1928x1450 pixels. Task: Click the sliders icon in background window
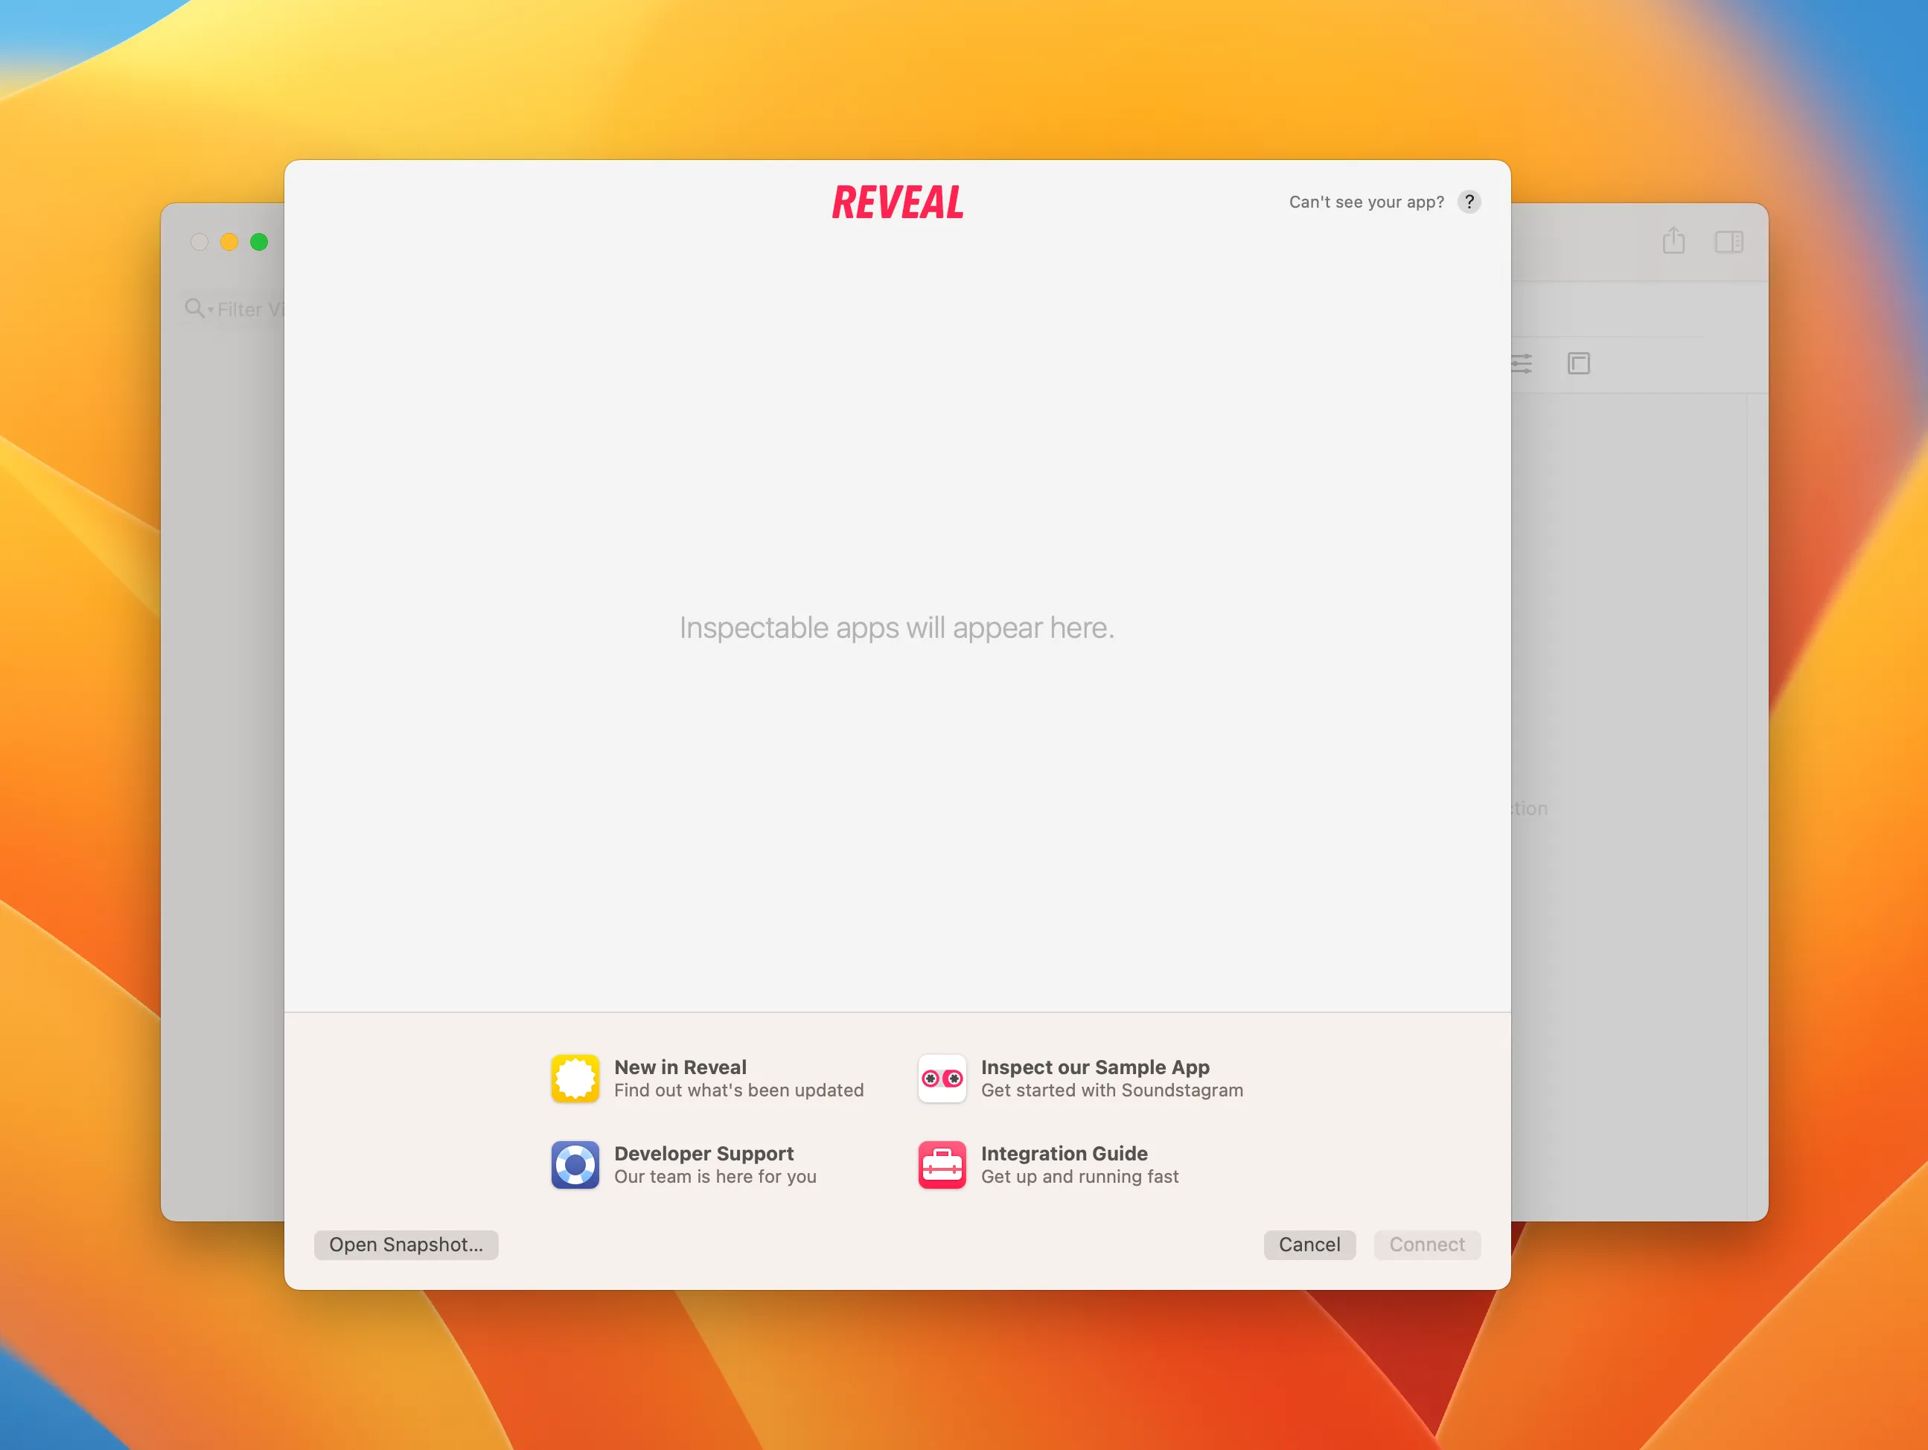(x=1522, y=363)
